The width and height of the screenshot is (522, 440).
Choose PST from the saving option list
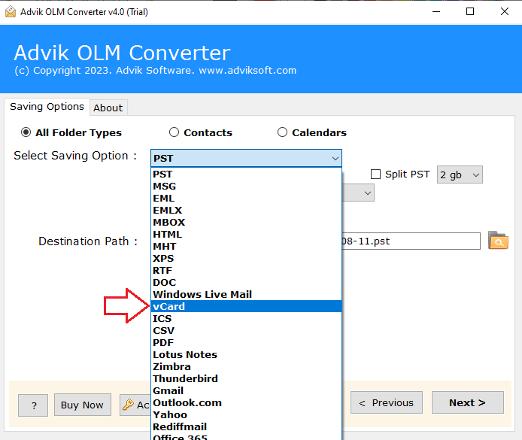pos(247,174)
